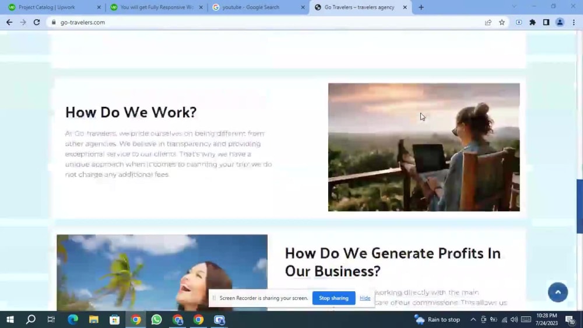583x328 pixels.
Task: Close the Project Catalog tab
Action: coord(99,7)
